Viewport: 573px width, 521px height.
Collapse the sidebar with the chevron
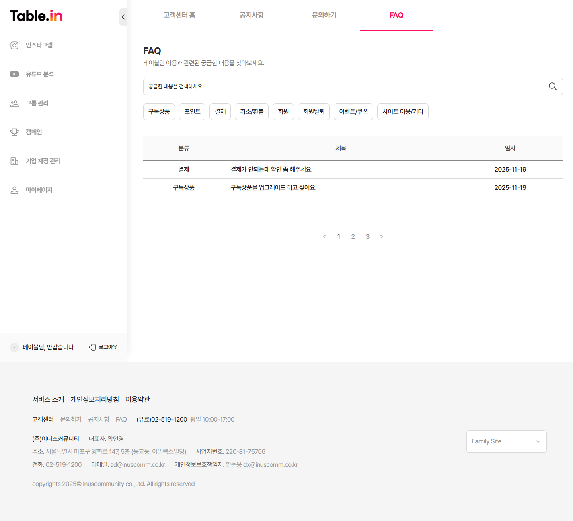pyautogui.click(x=123, y=17)
